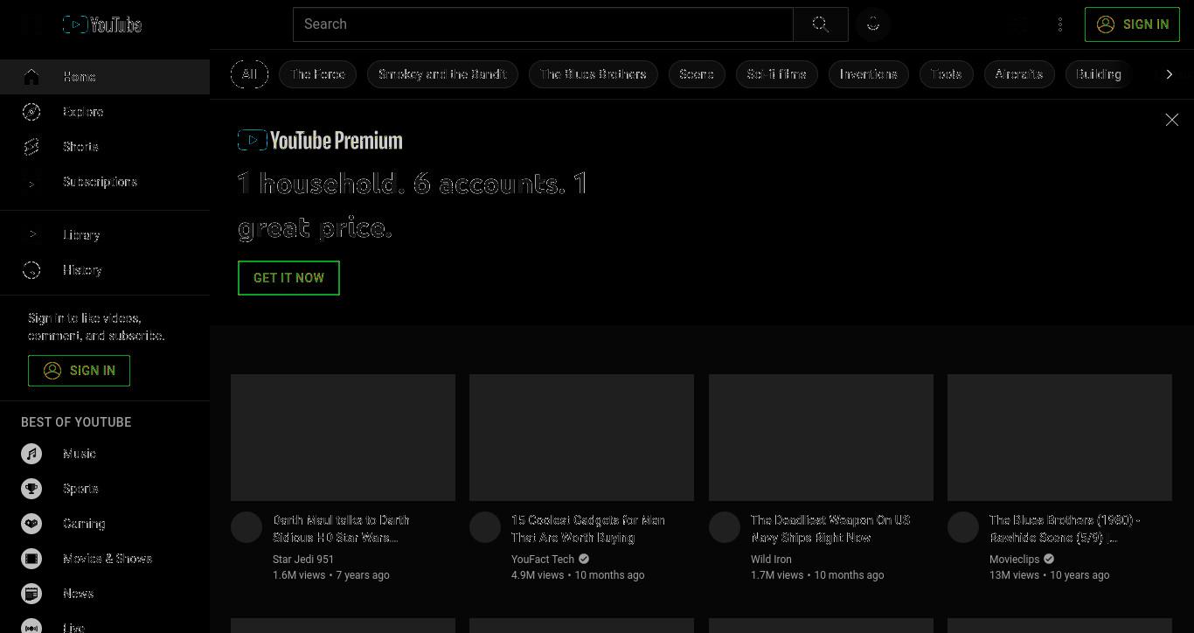This screenshot has width=1194, height=633.
Task: Focus the Search input field
Action: [x=543, y=24]
